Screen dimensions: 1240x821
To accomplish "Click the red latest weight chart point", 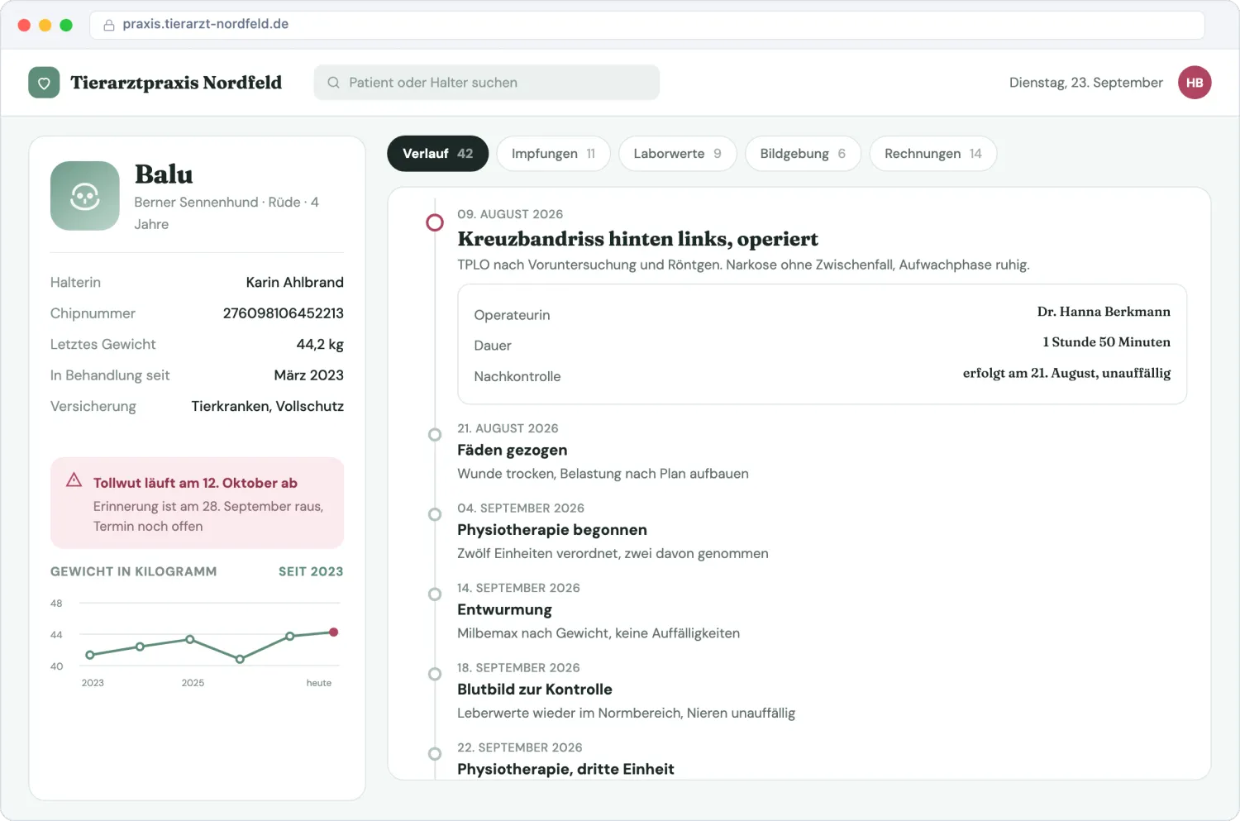I will [334, 632].
